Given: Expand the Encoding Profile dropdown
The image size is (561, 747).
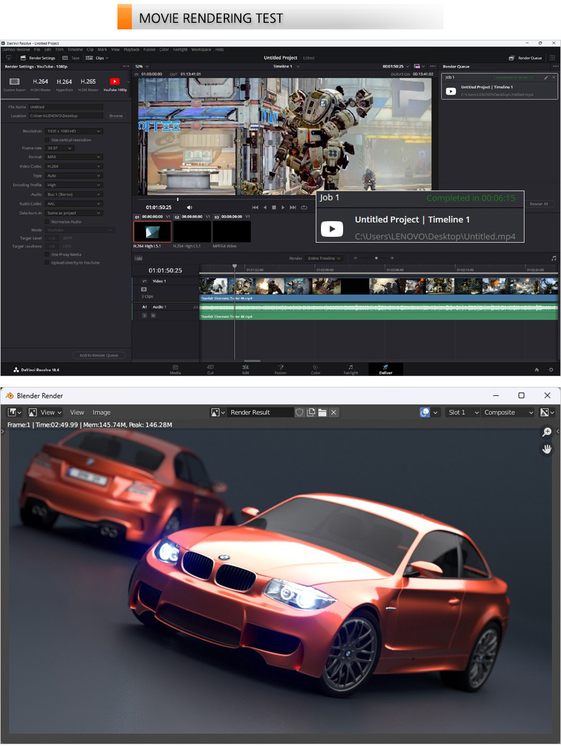Looking at the screenshot, I should coord(73,185).
